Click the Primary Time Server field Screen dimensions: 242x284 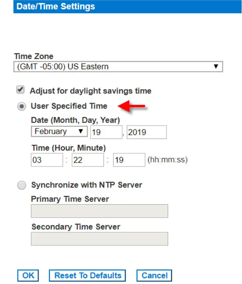click(99, 211)
